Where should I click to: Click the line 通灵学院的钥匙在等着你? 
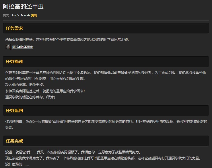click(x=31, y=97)
